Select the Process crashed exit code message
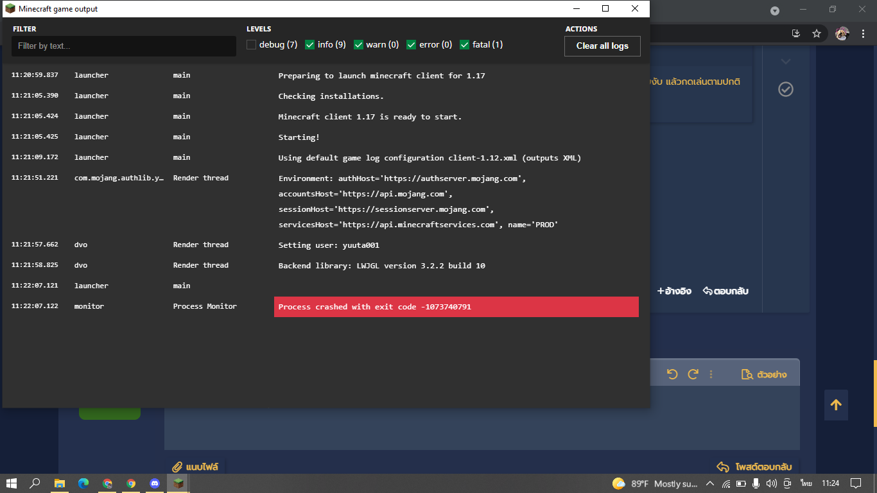The height and width of the screenshot is (493, 877). [456, 307]
